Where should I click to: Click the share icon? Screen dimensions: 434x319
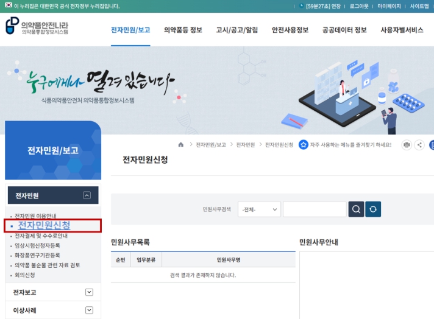tap(419, 145)
